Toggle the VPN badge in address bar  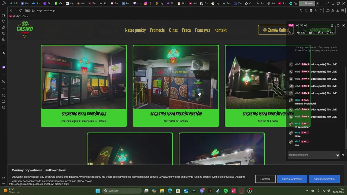[x=28, y=10]
